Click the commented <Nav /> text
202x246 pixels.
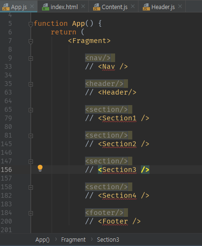113,66
